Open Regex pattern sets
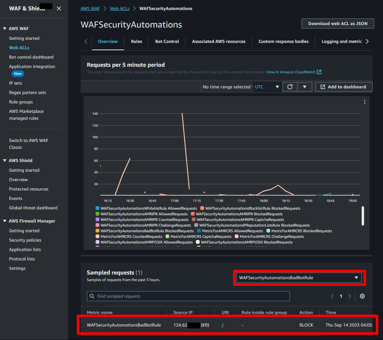 (x=28, y=92)
